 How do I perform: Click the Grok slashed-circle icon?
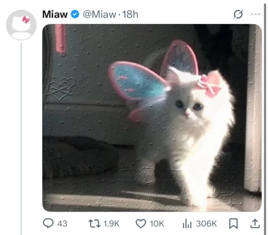pos(238,14)
